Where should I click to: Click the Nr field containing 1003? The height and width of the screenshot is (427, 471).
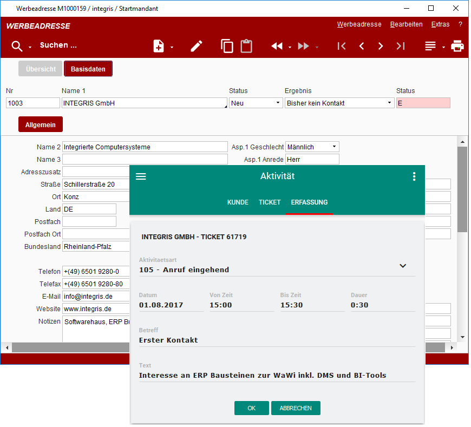tap(32, 103)
